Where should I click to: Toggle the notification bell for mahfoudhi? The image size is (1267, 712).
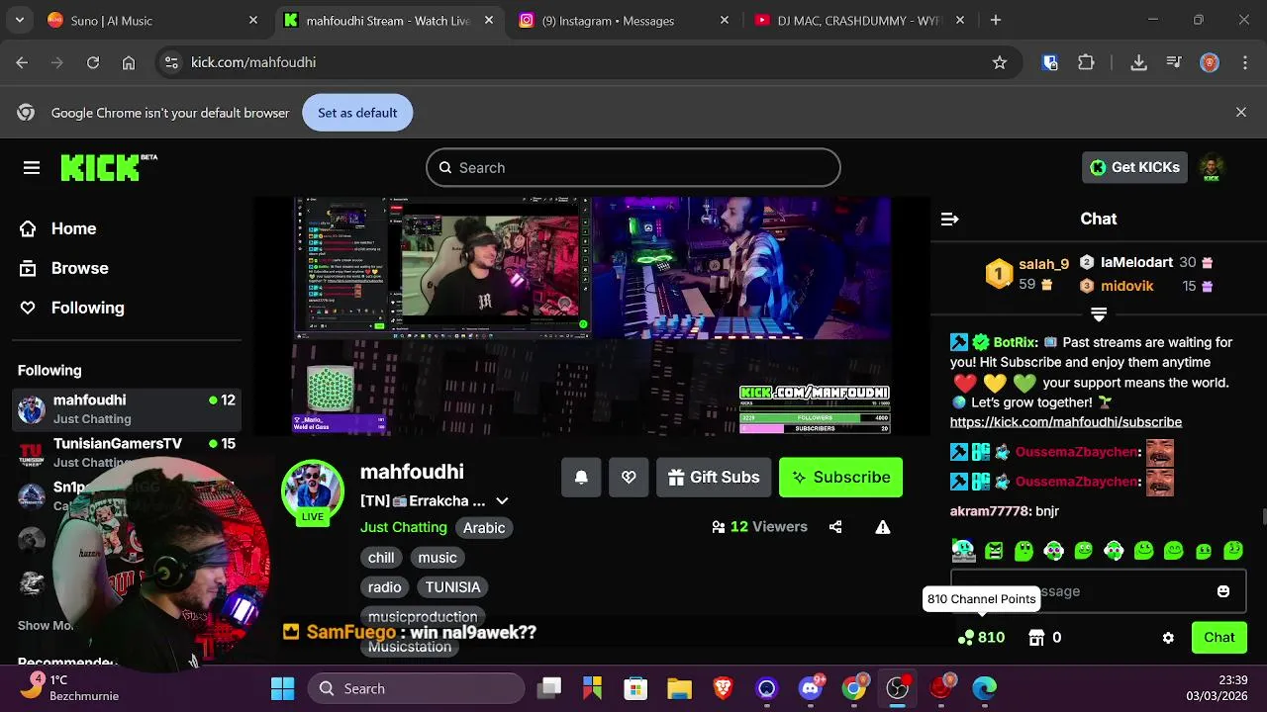coord(581,477)
